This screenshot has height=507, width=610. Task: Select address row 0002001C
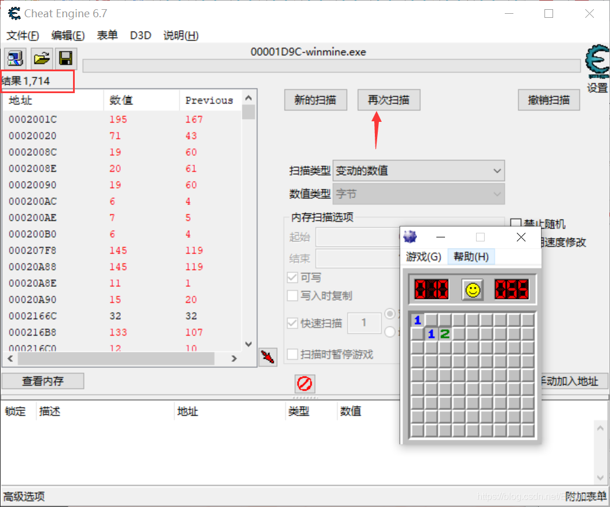[122, 120]
